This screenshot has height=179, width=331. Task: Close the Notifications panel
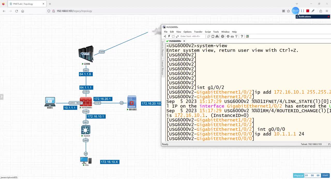(328, 17)
